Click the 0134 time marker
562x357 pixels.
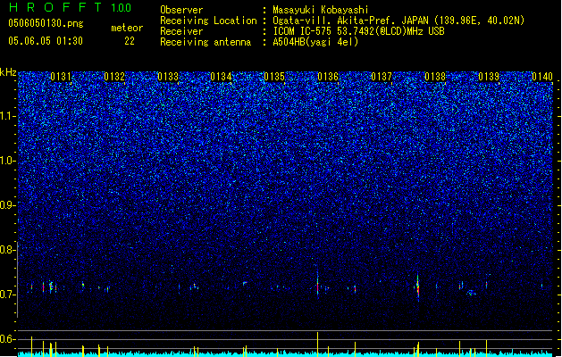tap(222, 77)
